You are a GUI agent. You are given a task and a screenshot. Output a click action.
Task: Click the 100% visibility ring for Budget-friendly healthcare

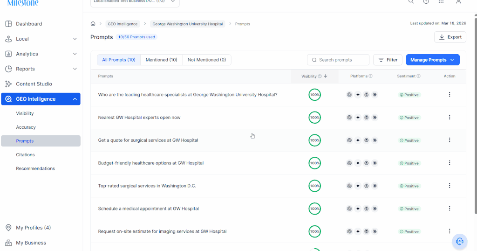click(x=314, y=163)
